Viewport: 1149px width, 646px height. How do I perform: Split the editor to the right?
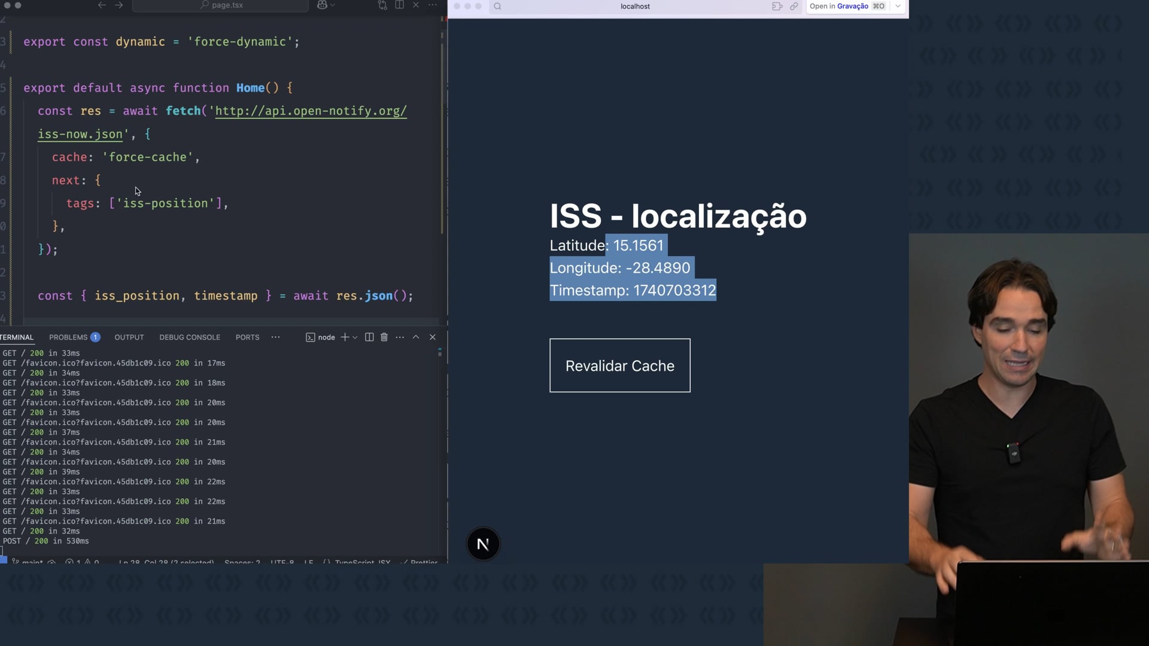click(x=400, y=5)
